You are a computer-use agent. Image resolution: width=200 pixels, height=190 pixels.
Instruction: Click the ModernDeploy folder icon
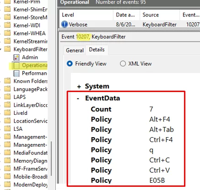click(x=7, y=185)
